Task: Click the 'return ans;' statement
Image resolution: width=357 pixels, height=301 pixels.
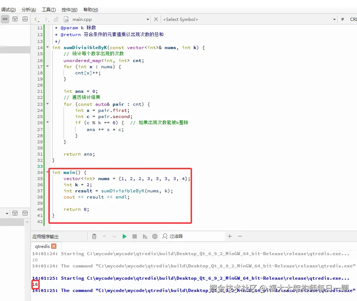Action: tap(79, 154)
